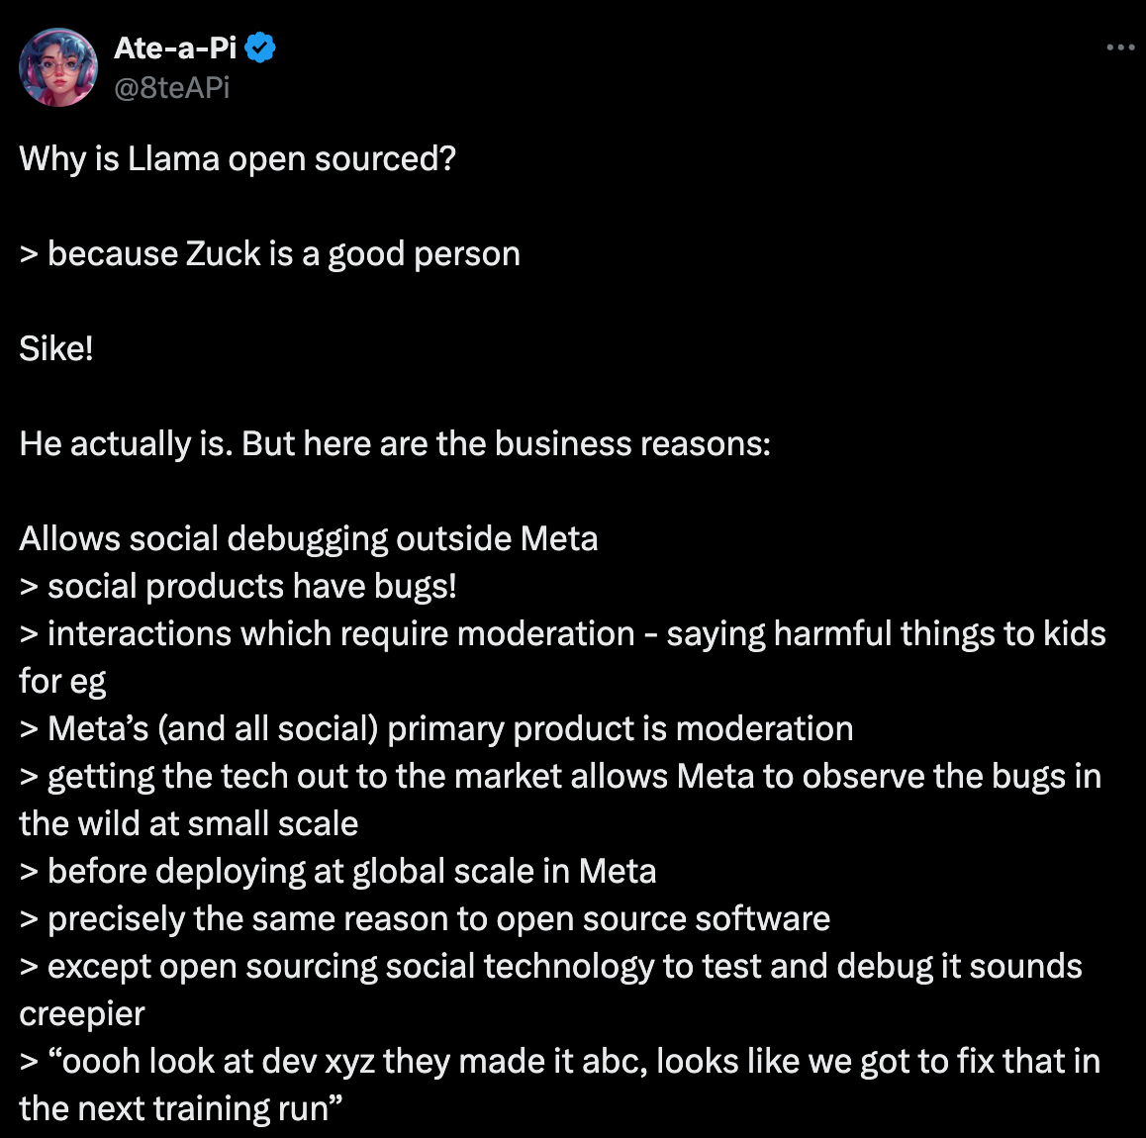
Task: Click the Ate-a-Pi display name link
Action: click(176, 46)
